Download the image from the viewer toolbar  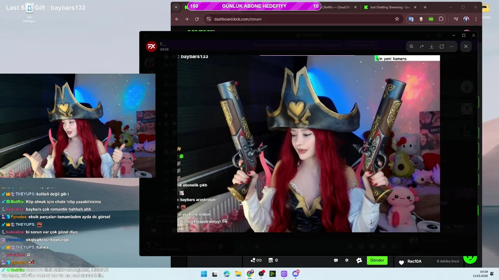point(432,46)
